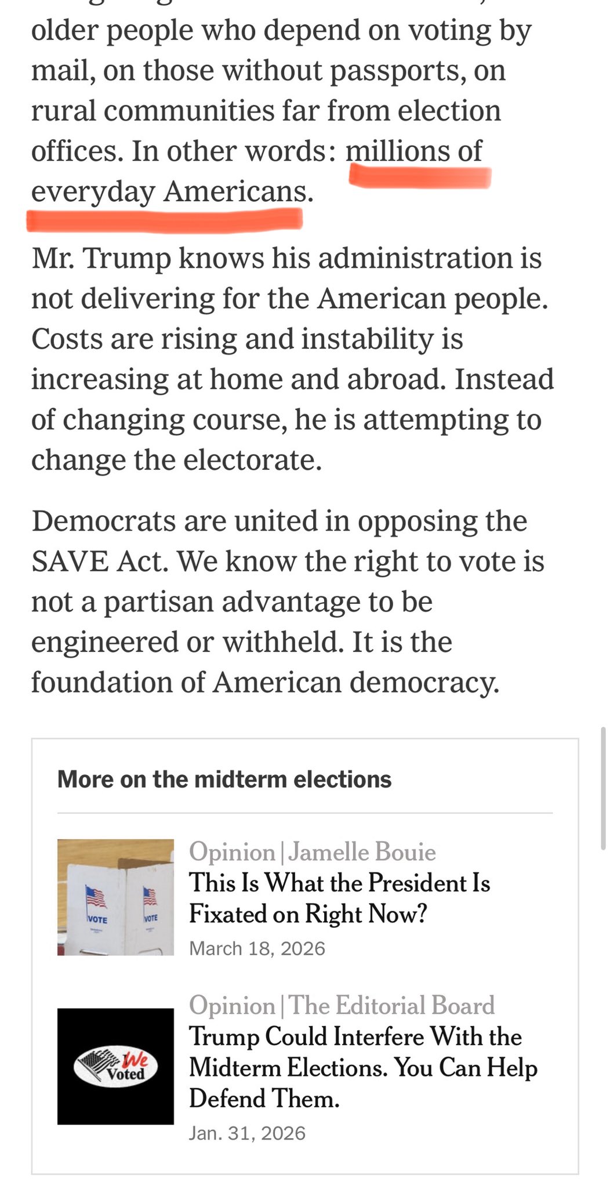Click the phrase "foundation of American democracy"
Screen dimensions: 610x1188
(x=264, y=682)
